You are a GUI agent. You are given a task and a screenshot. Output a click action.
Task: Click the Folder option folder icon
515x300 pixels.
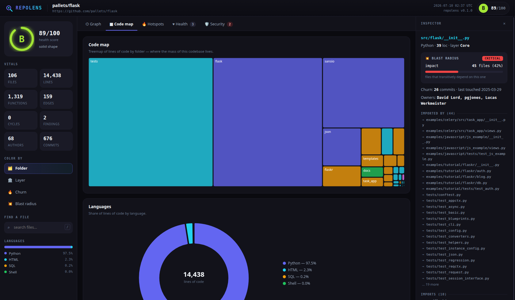click(10, 168)
